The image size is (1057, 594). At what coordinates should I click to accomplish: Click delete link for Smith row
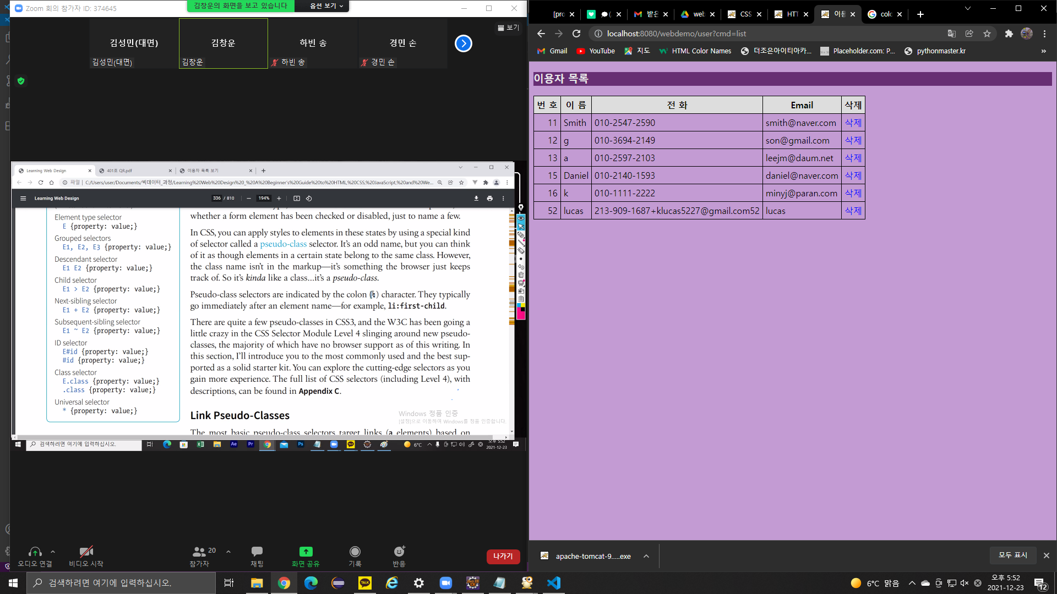pos(853,123)
